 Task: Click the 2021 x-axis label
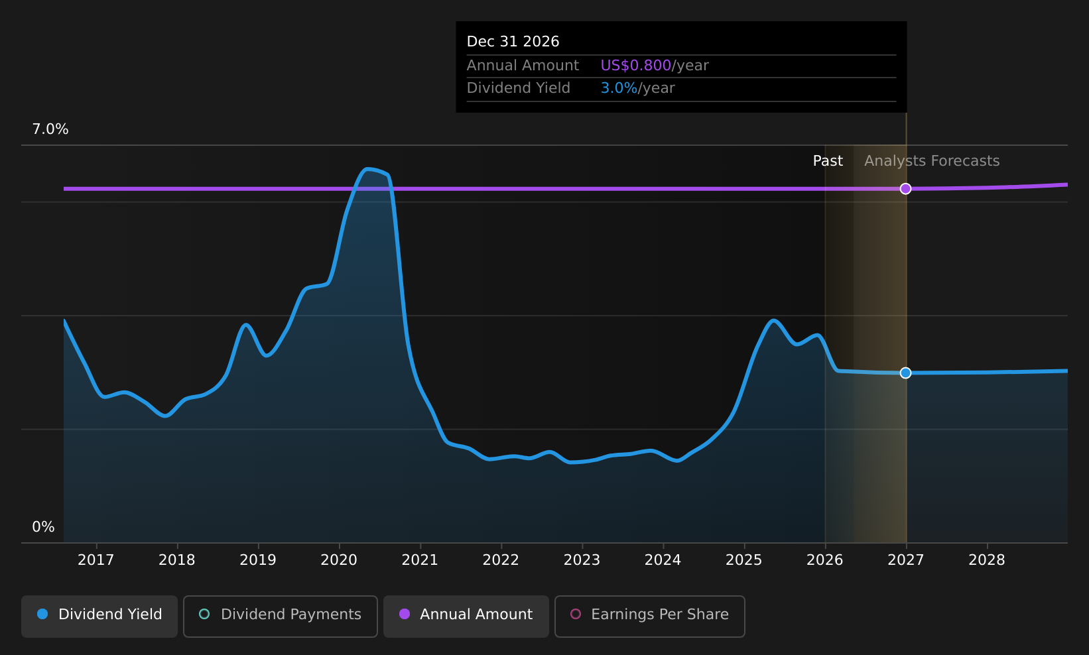420,560
